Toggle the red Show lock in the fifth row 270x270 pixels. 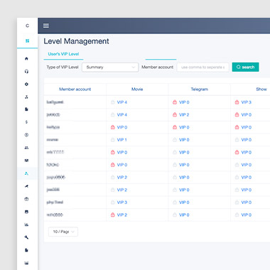[x=237, y=152]
